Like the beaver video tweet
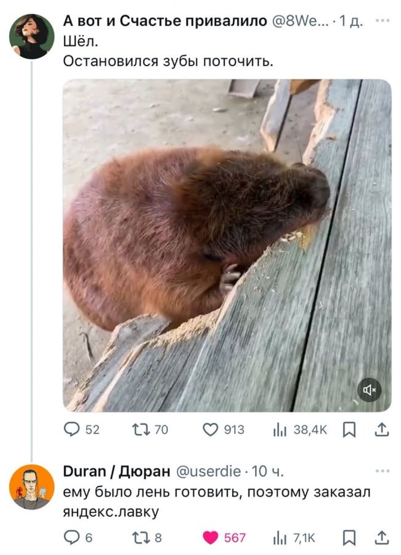 tap(210, 430)
